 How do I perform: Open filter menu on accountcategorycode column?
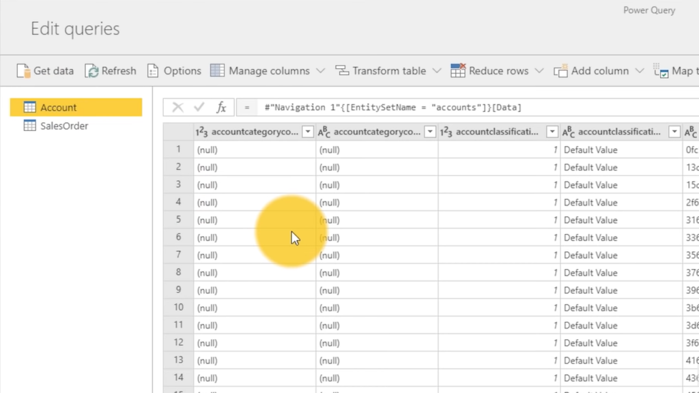point(307,132)
